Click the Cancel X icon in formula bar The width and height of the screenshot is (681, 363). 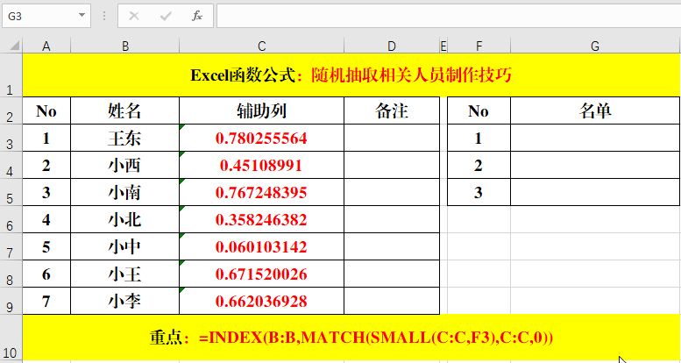click(134, 16)
